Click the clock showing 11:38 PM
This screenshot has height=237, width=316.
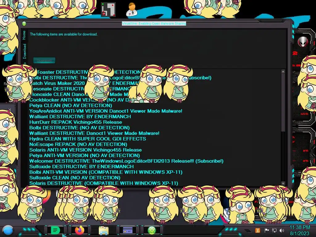point(300,227)
